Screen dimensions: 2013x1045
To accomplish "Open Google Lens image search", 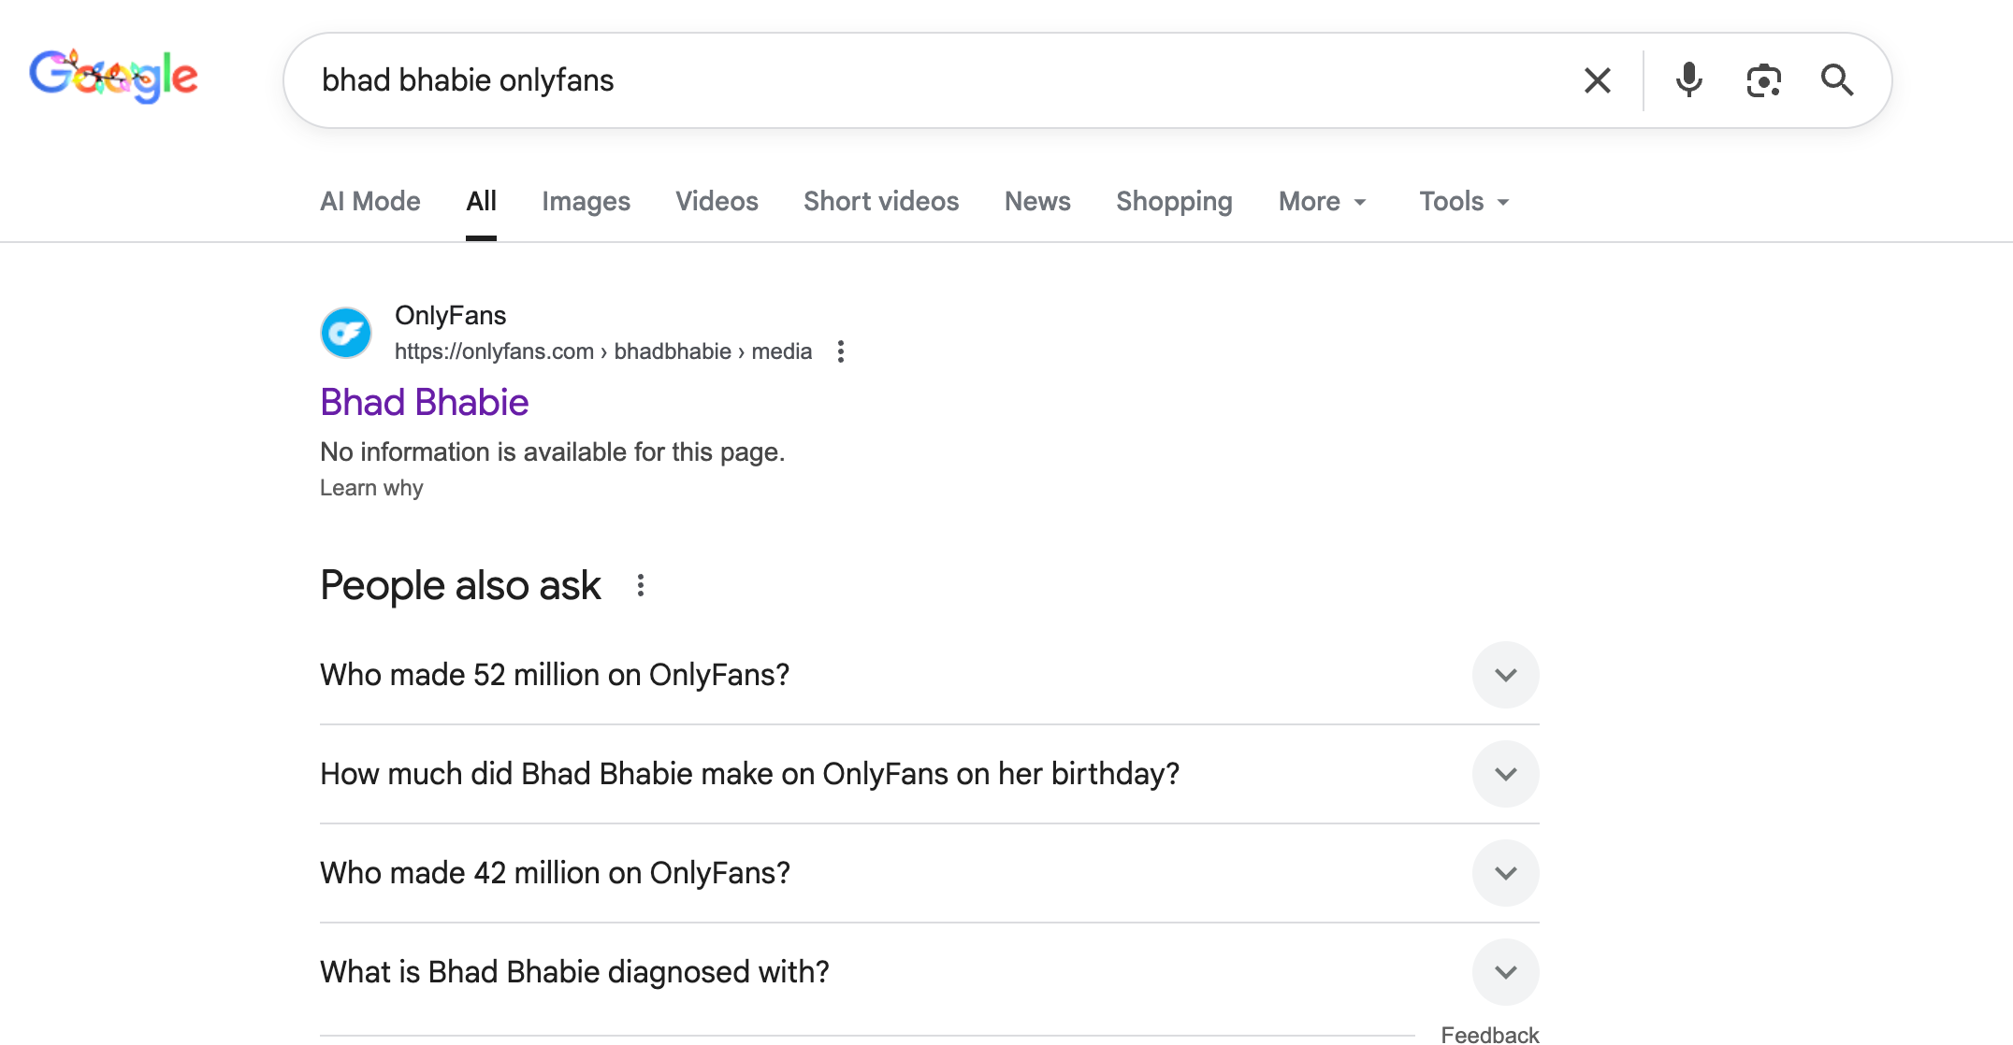I will (1763, 80).
